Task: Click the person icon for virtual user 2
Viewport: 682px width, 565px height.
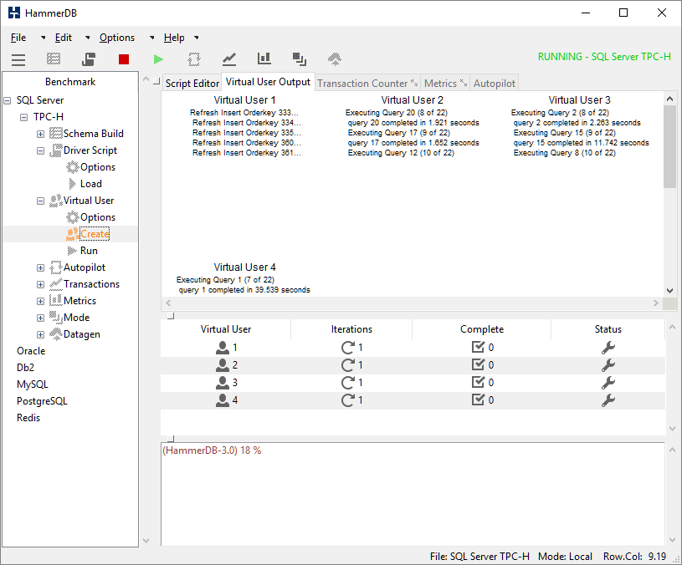Action: pyautogui.click(x=223, y=365)
